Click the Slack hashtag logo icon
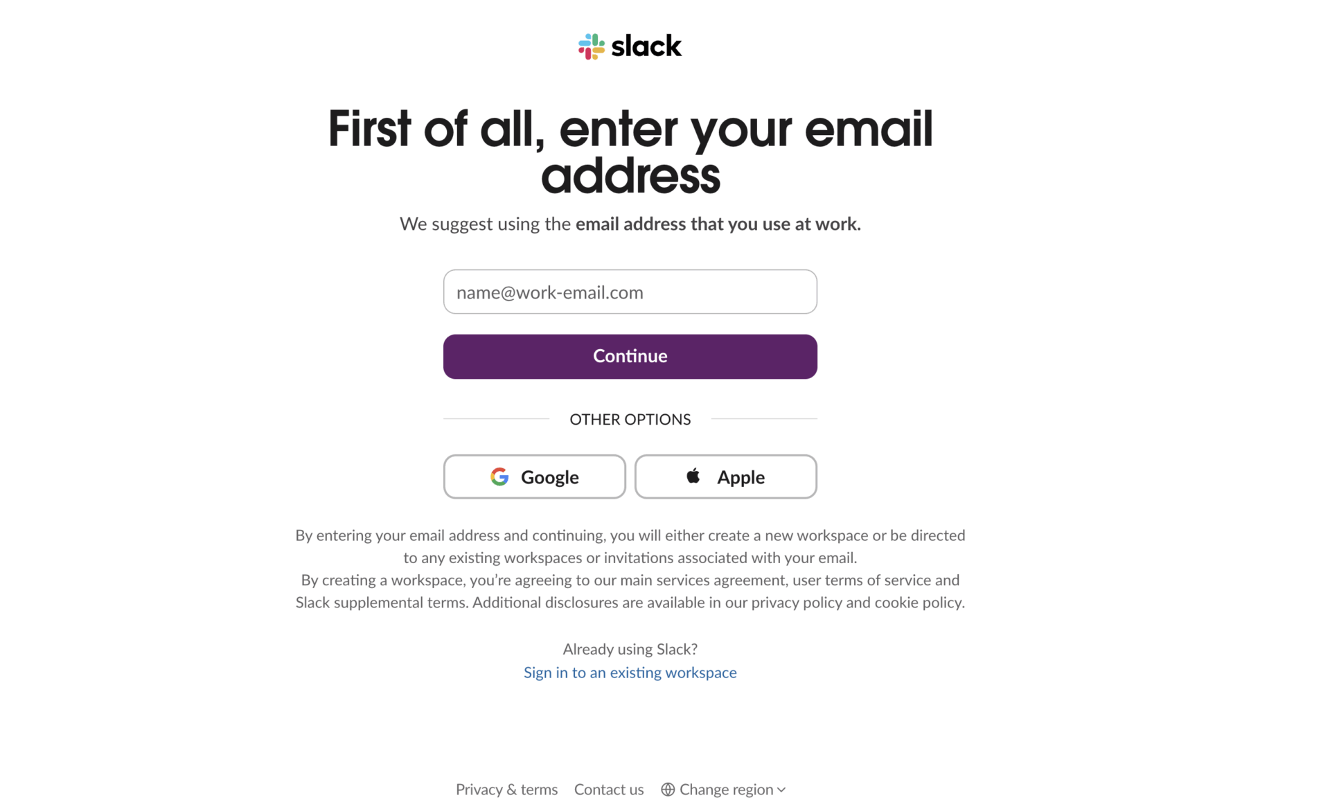The height and width of the screenshot is (809, 1330). click(x=592, y=46)
